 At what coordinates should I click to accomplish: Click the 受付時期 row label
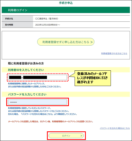9,25
